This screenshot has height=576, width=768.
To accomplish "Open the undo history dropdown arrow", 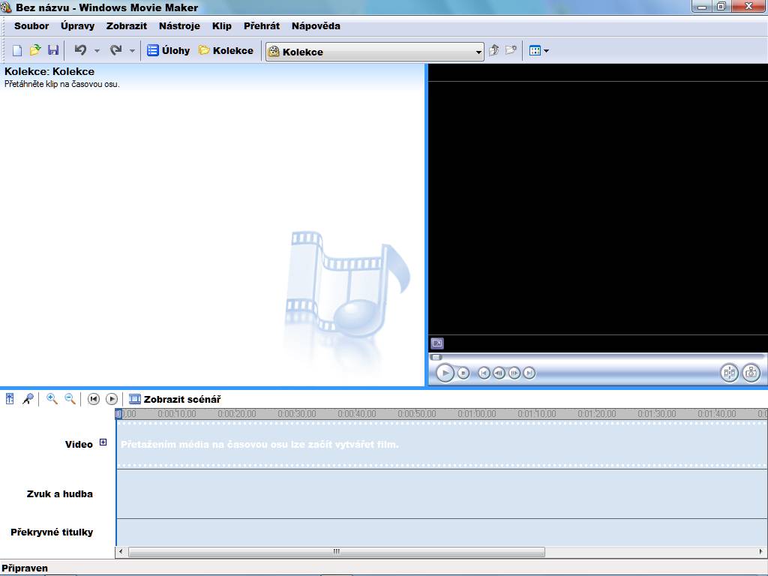I will click(x=97, y=50).
